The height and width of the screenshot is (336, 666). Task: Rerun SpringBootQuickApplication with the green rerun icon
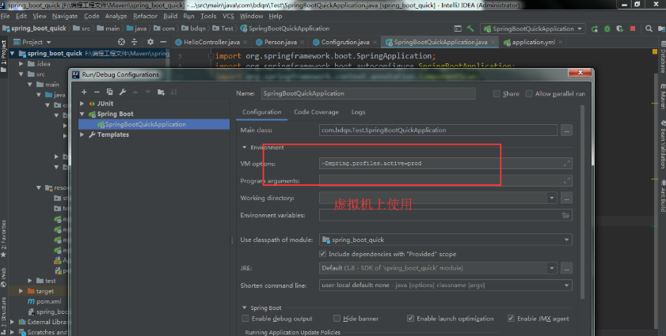point(594,28)
